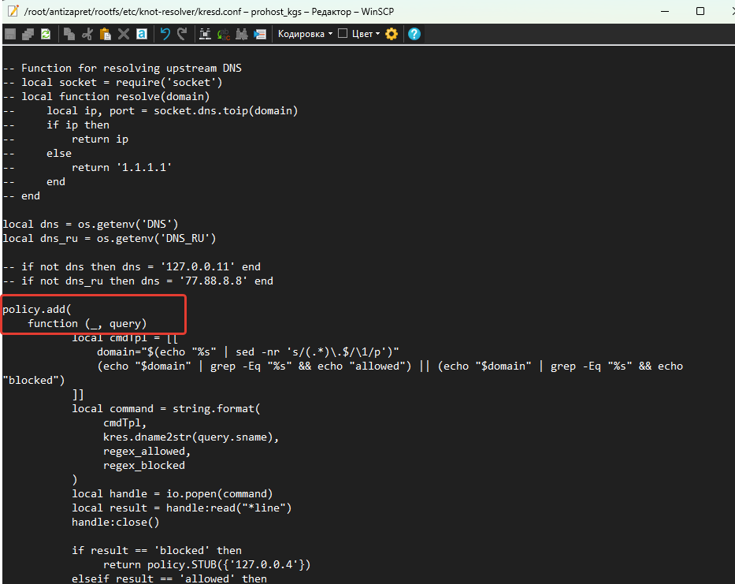Viewport: 735px width, 584px height.
Task: Click the comment with '77.88.8.8' address
Action: [138, 281]
